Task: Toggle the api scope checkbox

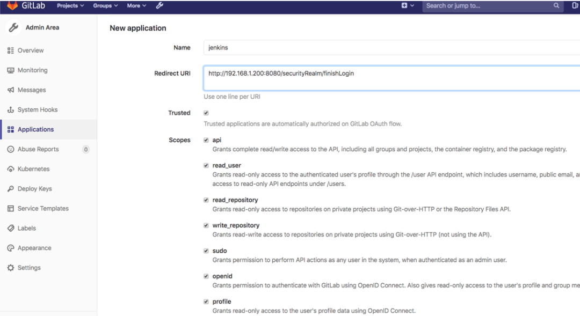Action: (206, 140)
